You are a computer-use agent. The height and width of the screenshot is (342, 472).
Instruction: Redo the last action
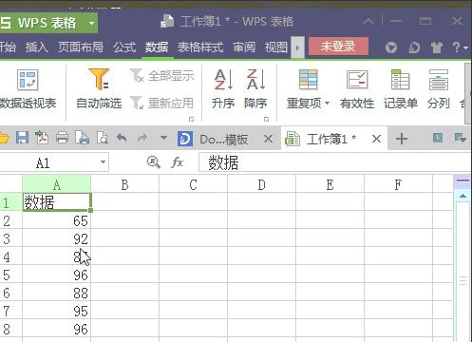142,138
